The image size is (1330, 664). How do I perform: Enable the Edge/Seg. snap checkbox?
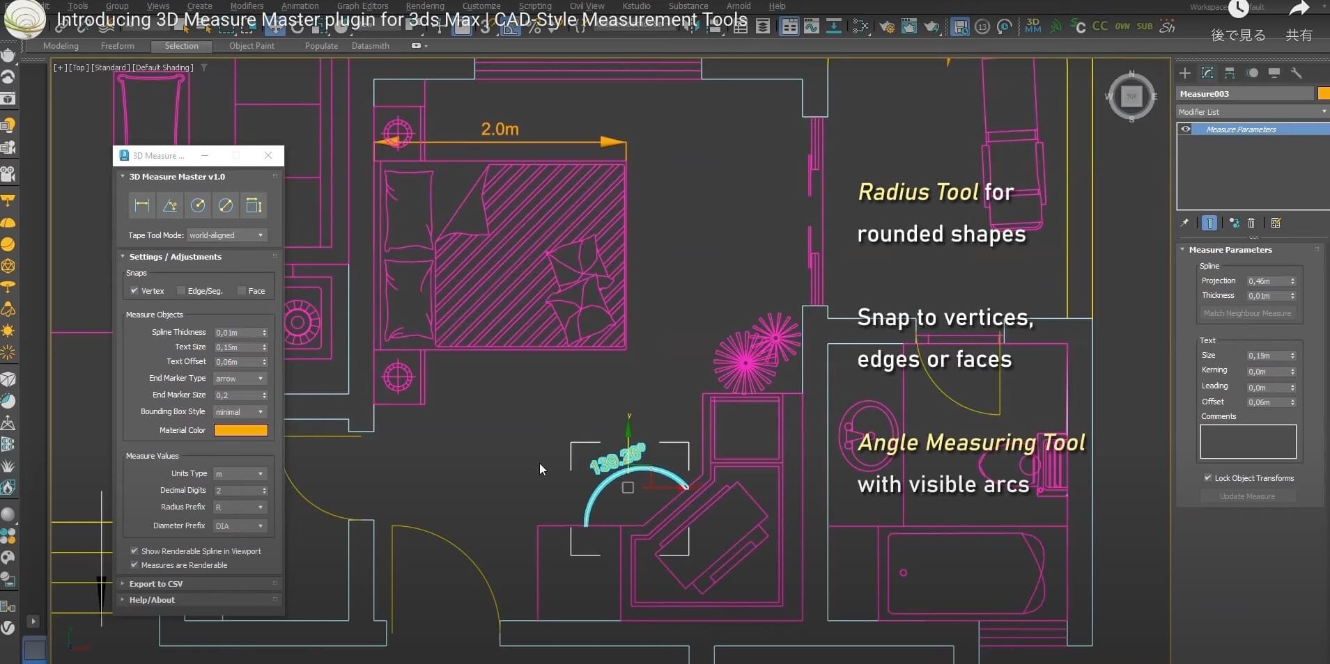pyautogui.click(x=181, y=291)
